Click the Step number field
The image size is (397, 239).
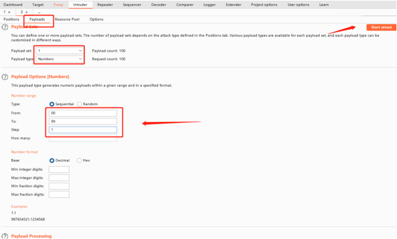(83, 130)
